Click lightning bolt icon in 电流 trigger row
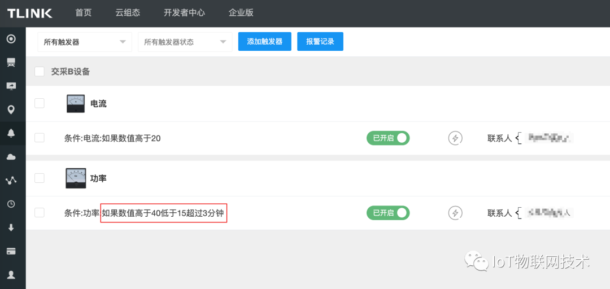 click(x=455, y=138)
